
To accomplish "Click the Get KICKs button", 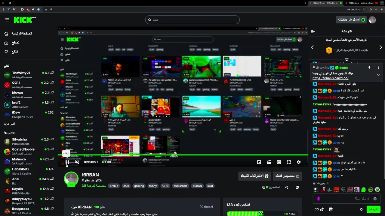I will pyautogui.click(x=351, y=20).
